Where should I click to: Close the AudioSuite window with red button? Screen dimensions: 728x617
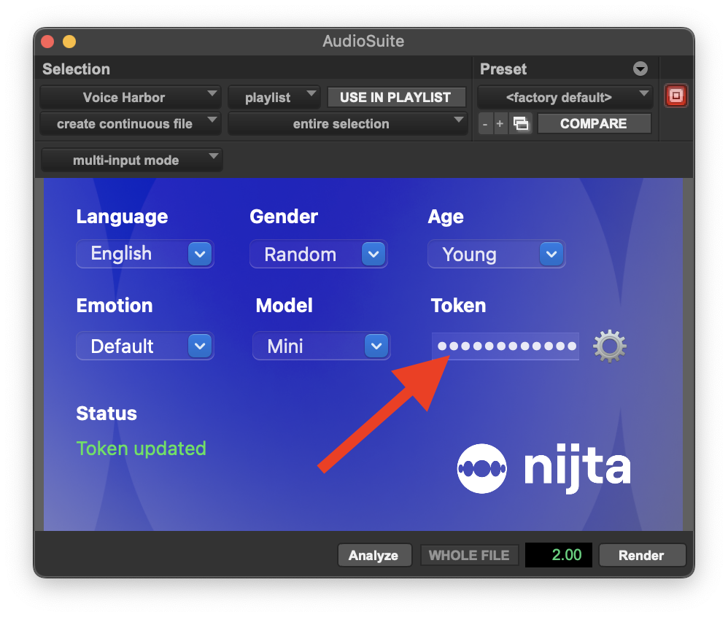(47, 42)
